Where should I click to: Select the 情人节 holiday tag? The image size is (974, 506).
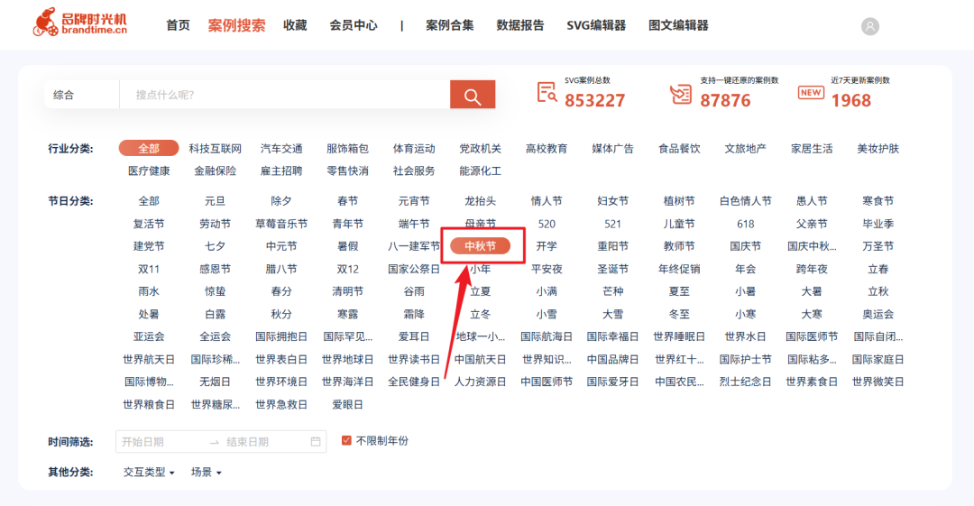[x=547, y=201]
